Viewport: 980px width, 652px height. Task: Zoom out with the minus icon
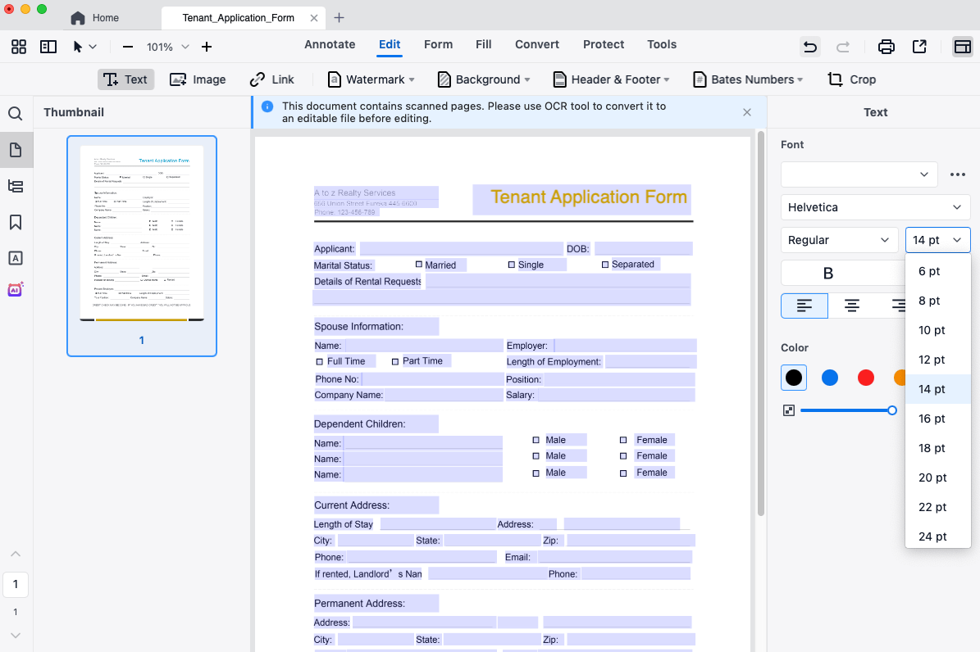coord(127,47)
